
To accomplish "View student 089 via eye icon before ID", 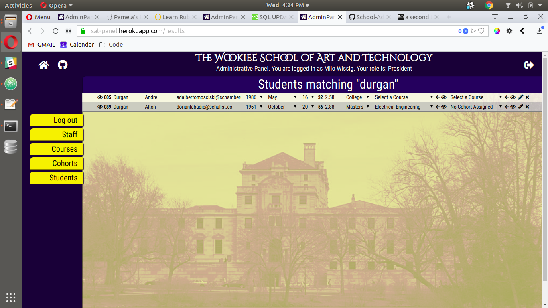I will point(100,107).
